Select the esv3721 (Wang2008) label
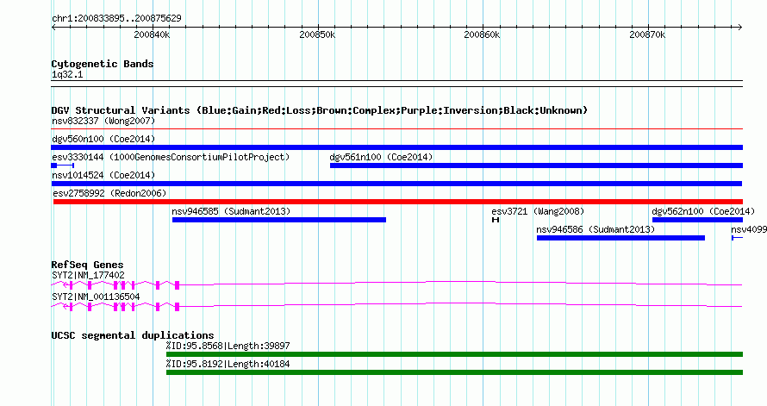This screenshot has height=406, width=767. click(x=538, y=211)
